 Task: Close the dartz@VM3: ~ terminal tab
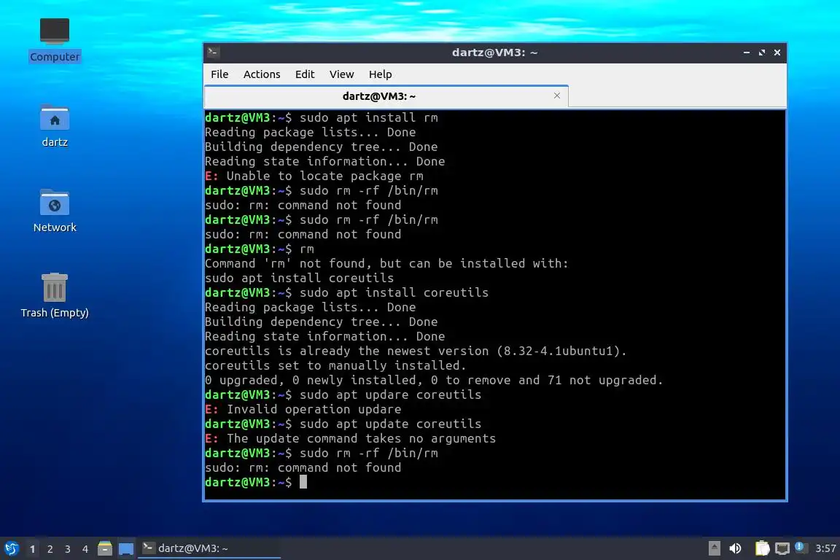click(x=557, y=96)
